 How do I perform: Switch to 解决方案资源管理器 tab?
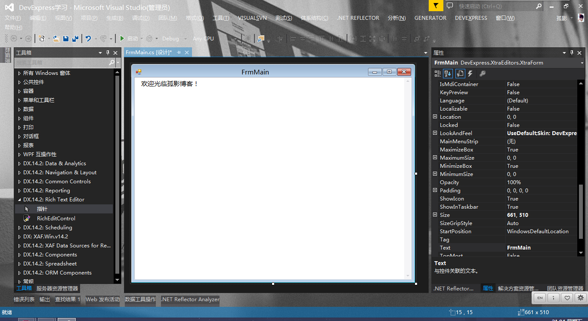tap(518, 288)
